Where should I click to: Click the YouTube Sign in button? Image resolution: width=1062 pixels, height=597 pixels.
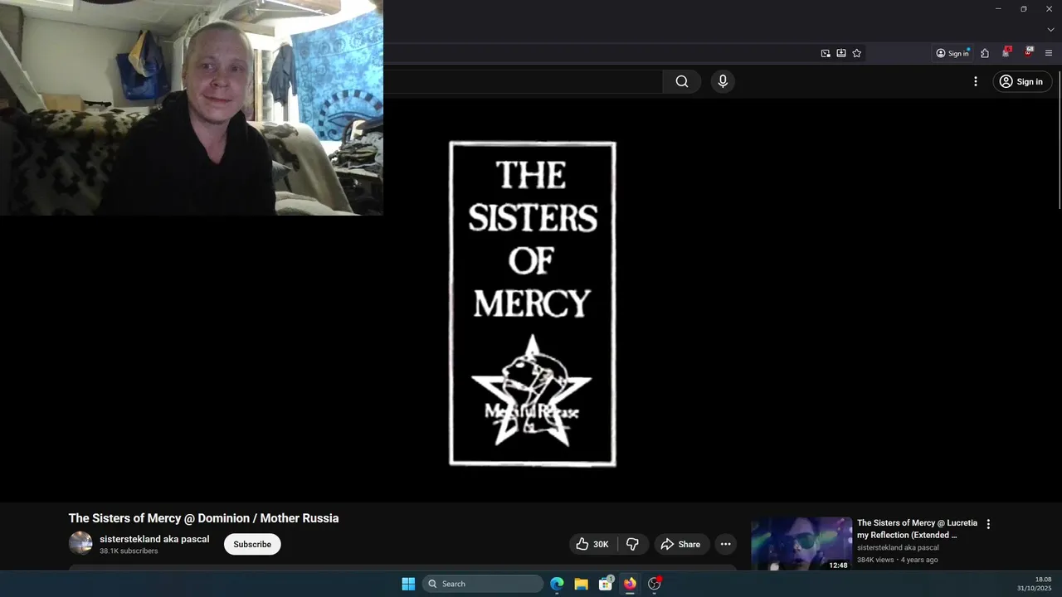point(1022,81)
